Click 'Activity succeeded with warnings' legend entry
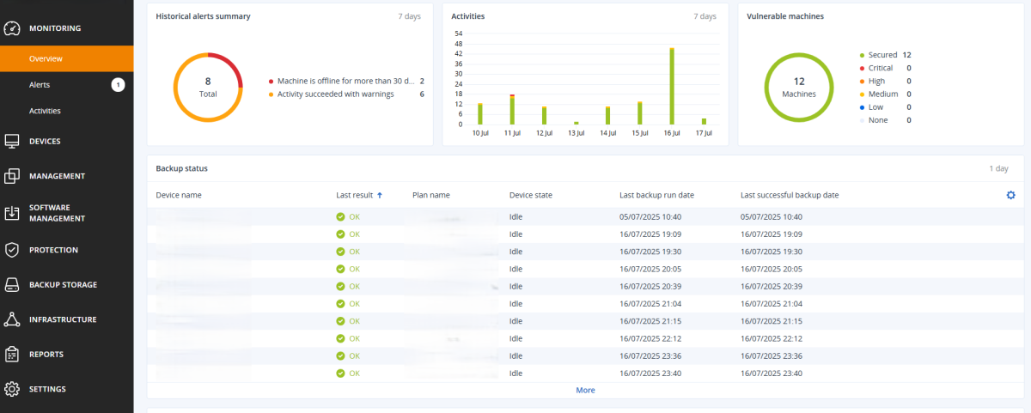 [x=347, y=94]
